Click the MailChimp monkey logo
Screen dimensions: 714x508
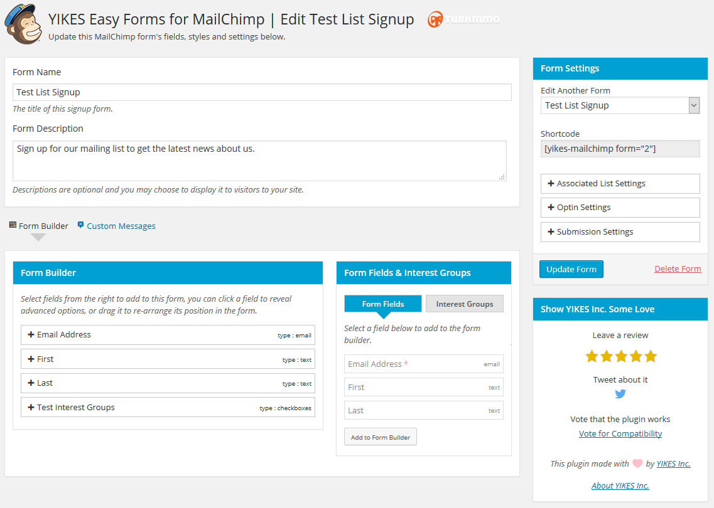point(23,24)
